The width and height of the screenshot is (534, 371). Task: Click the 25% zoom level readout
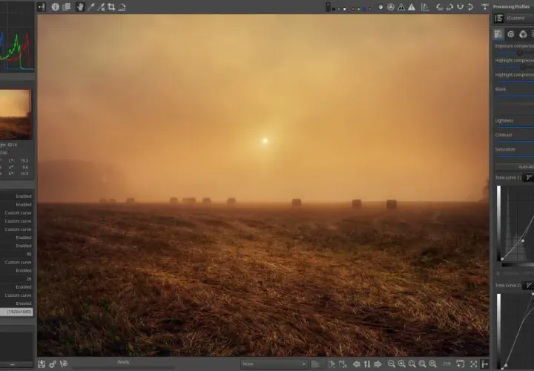click(446, 364)
